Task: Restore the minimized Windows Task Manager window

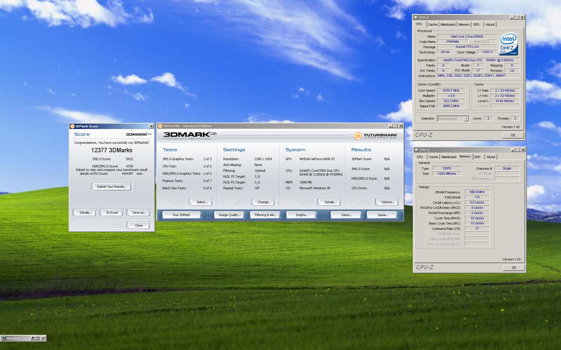Action: point(33,338)
